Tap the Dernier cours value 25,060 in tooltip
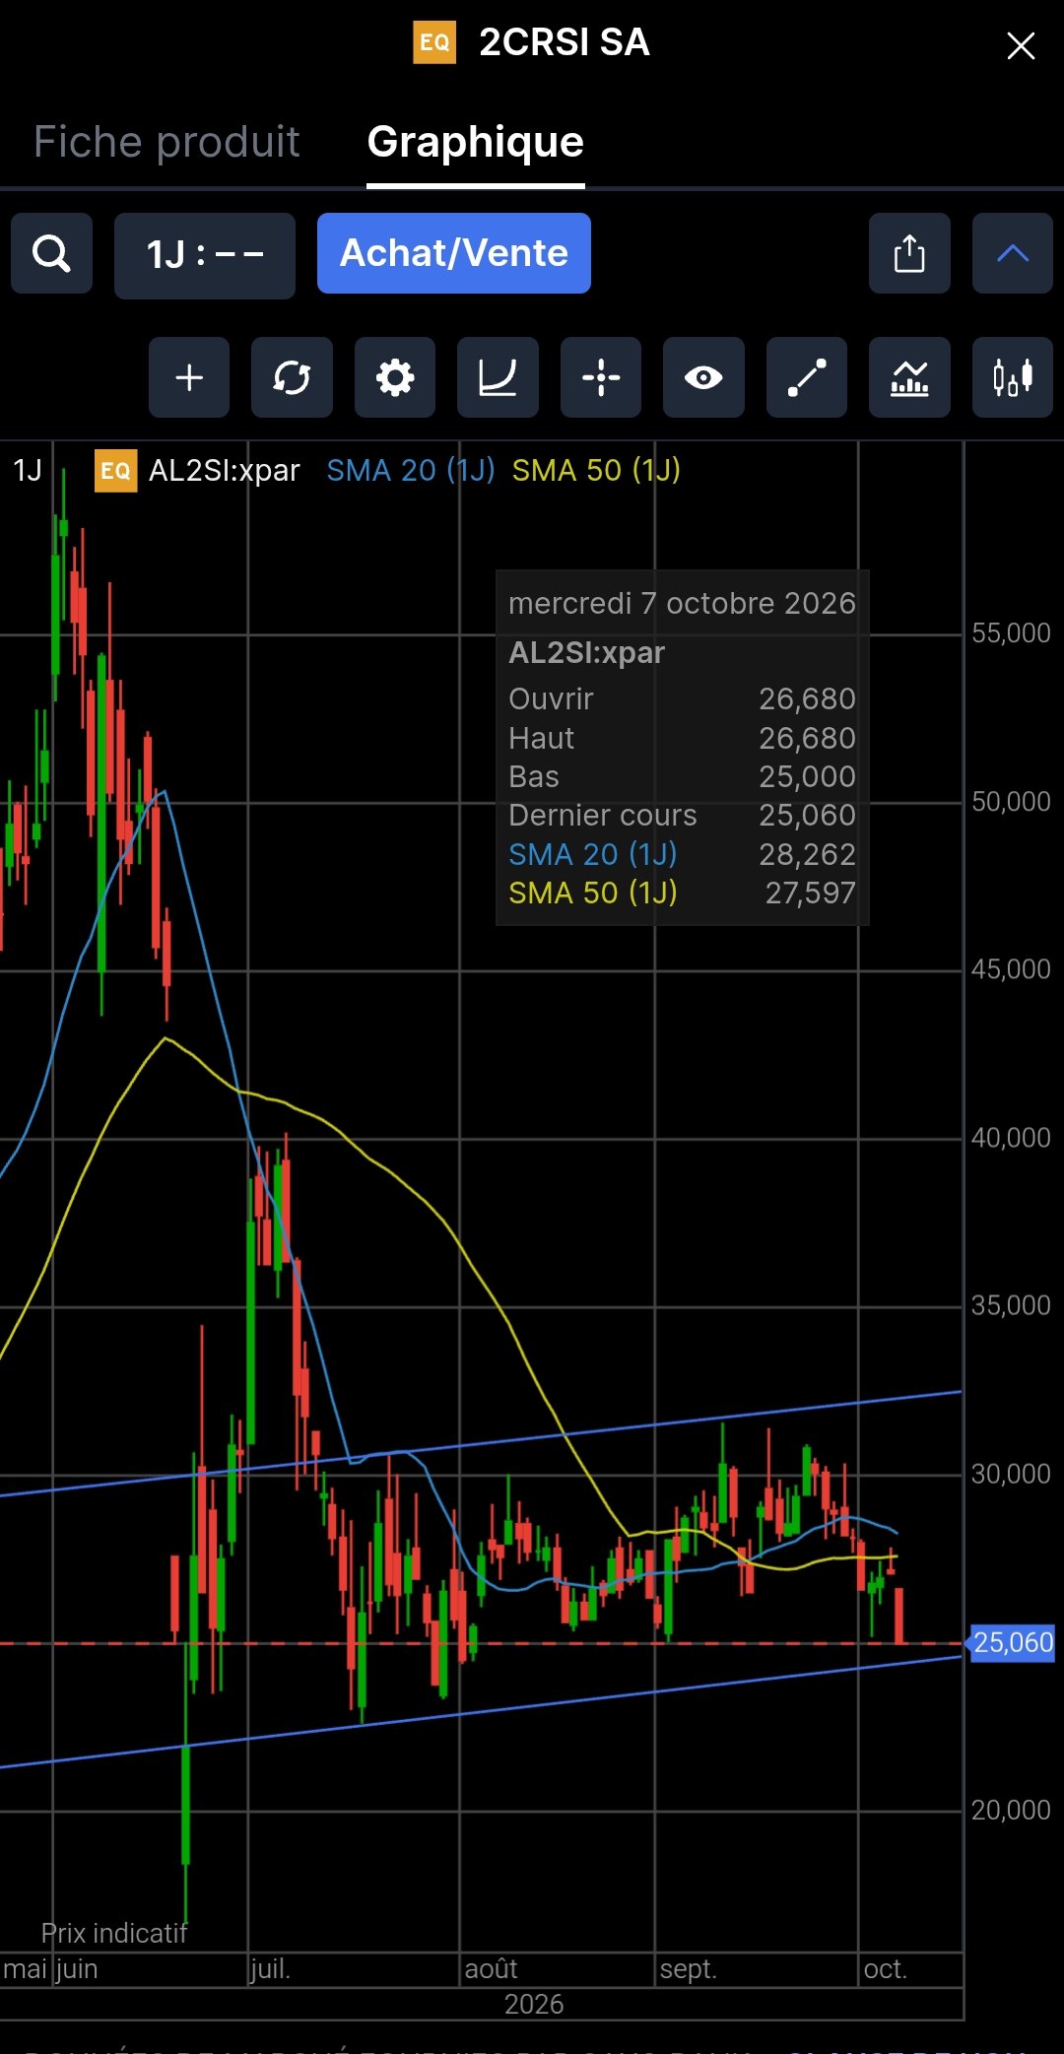Image resolution: width=1064 pixels, height=2054 pixels. coord(807,815)
